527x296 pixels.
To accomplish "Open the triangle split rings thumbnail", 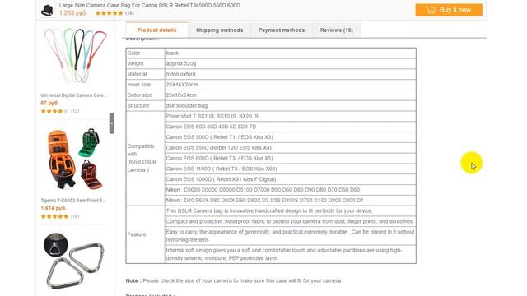I will pyautogui.click(x=75, y=261).
